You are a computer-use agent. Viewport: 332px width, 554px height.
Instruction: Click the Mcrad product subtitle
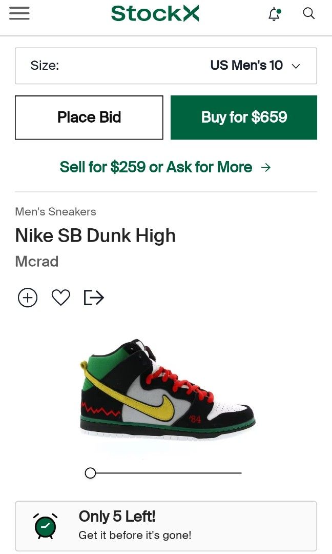(x=36, y=262)
